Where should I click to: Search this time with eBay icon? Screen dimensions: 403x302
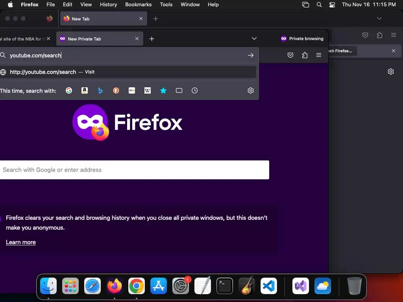point(132,90)
